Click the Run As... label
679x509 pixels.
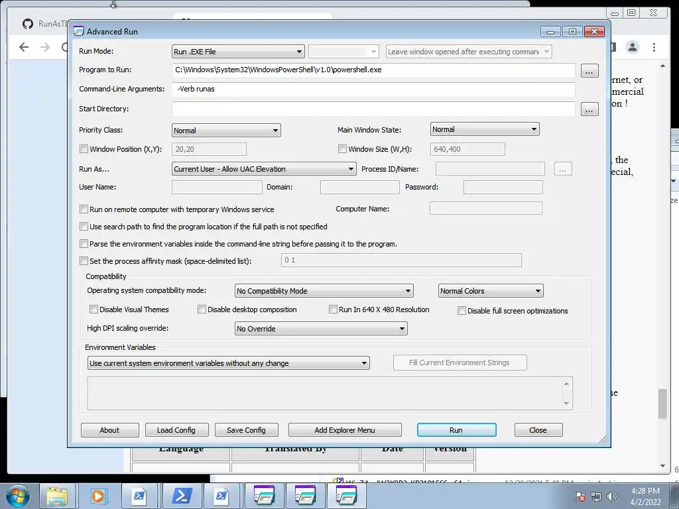click(x=94, y=169)
